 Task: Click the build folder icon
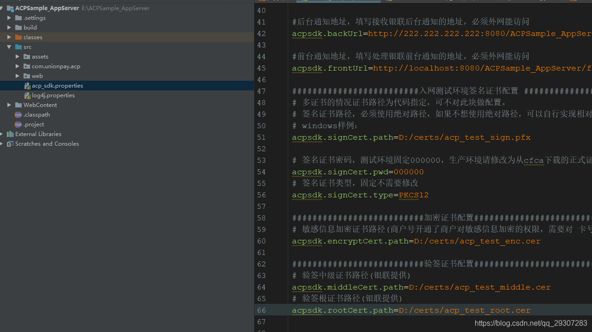pos(18,28)
